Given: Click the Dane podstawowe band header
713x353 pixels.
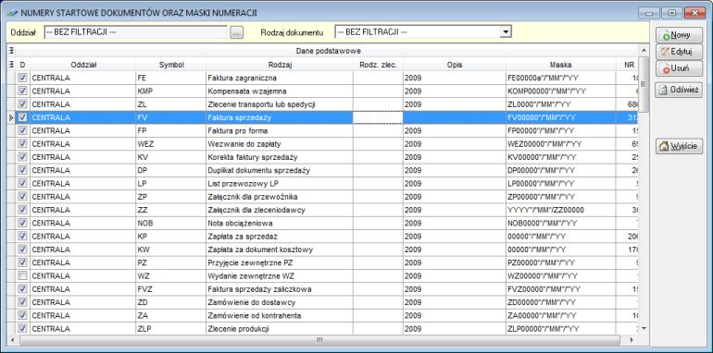Looking at the screenshot, I should point(328,51).
